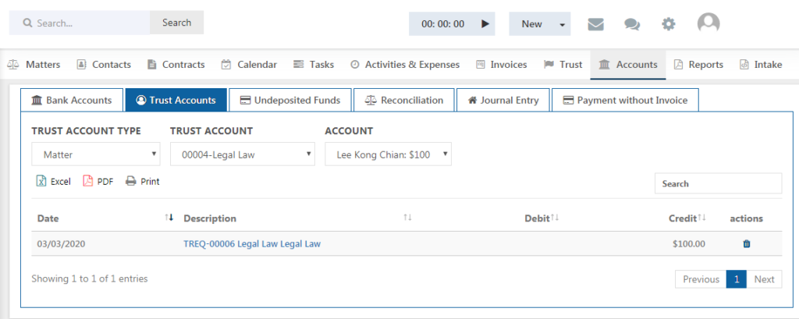
Task: Start the timer with the play icon
Action: coord(485,24)
